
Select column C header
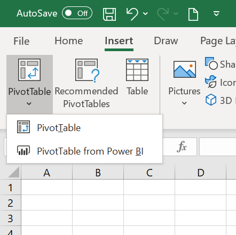tap(149, 173)
